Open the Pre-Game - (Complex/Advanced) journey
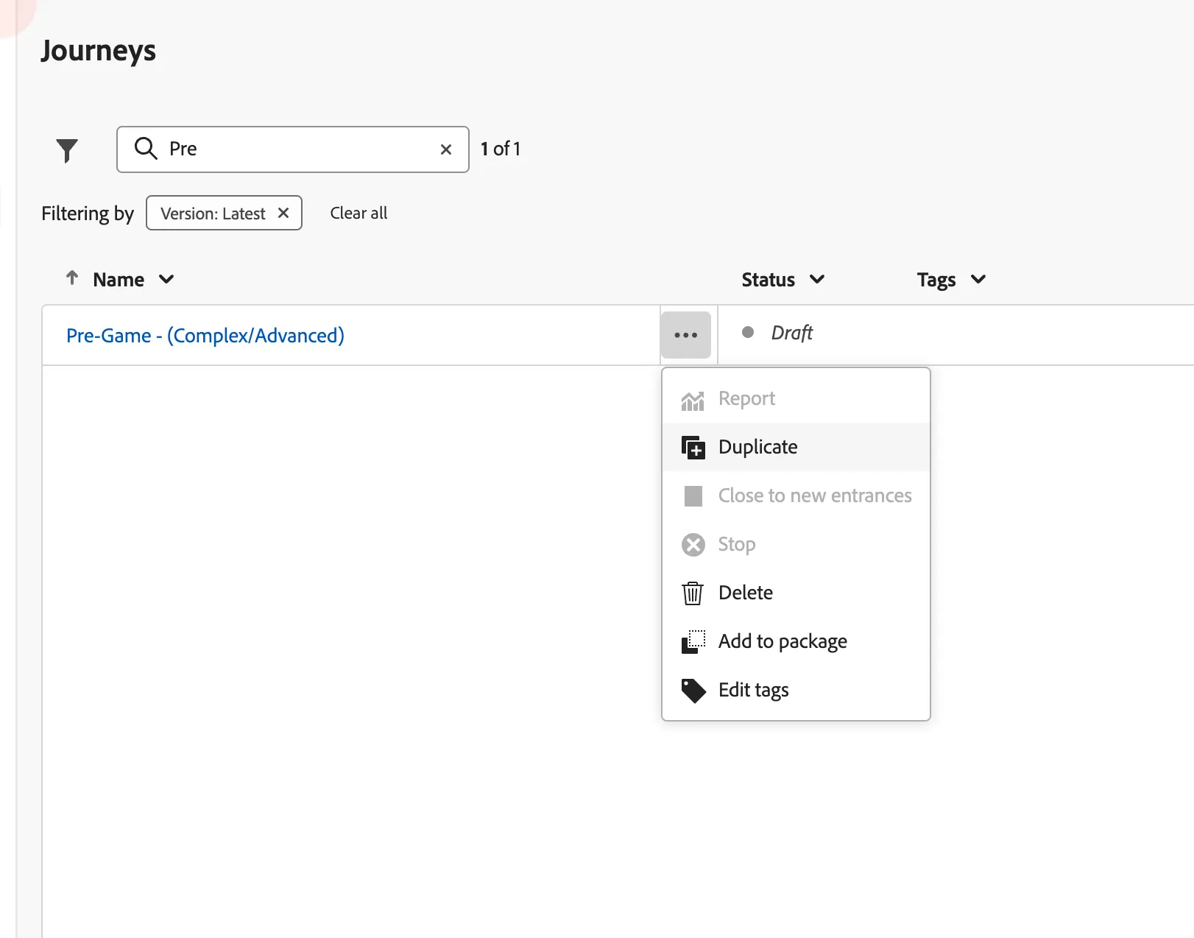The image size is (1194, 938). [205, 335]
